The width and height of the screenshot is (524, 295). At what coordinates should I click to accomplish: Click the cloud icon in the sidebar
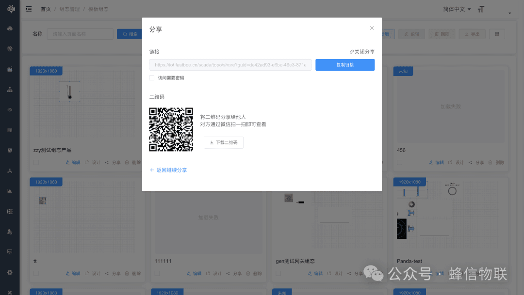(10, 110)
